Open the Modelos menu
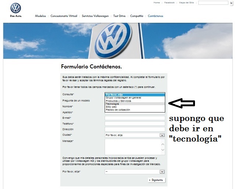Screen dimensions: 235x189 40,16
